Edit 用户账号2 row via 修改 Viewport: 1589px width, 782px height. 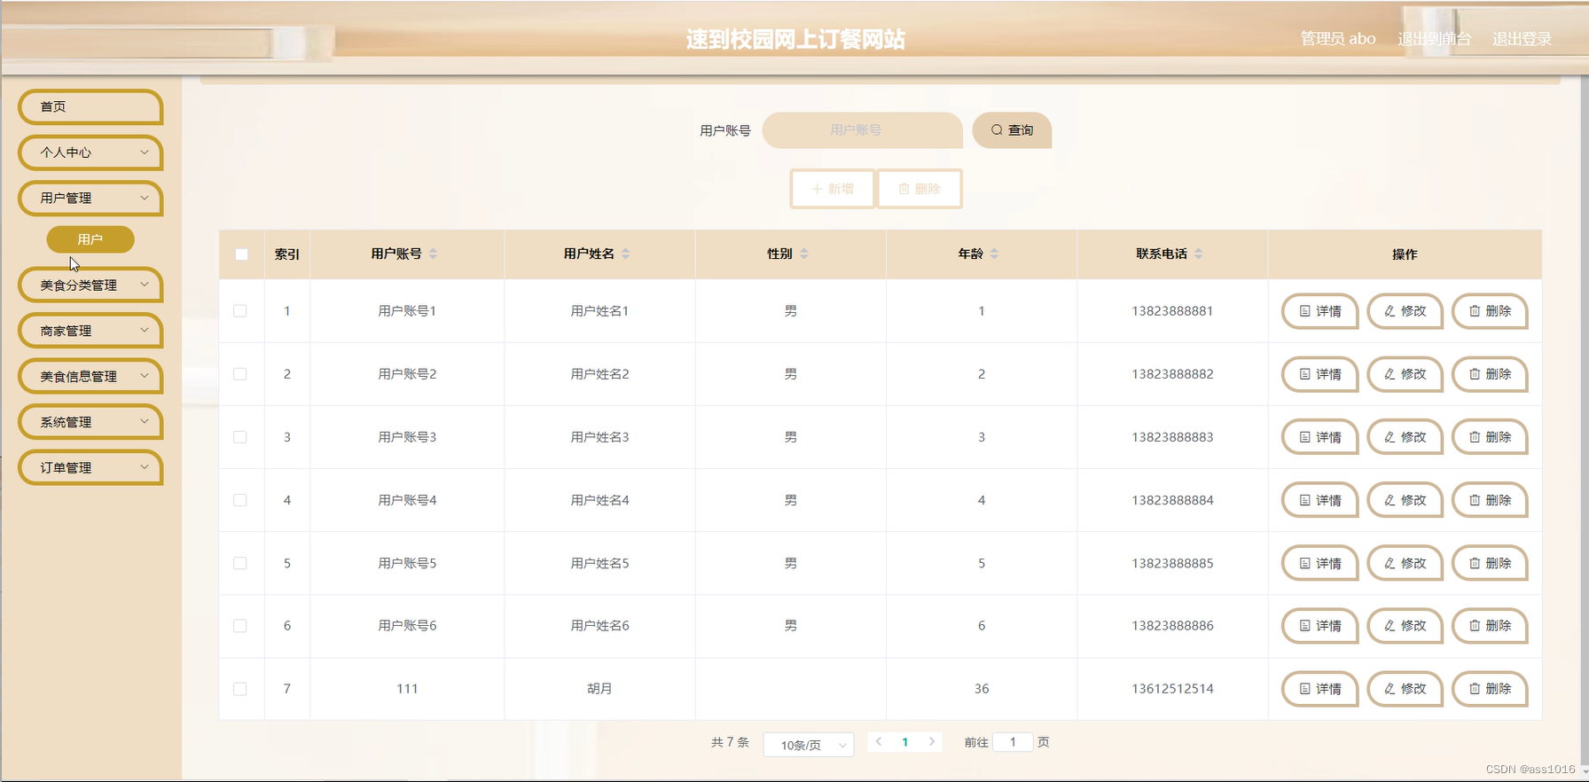[x=1405, y=374]
